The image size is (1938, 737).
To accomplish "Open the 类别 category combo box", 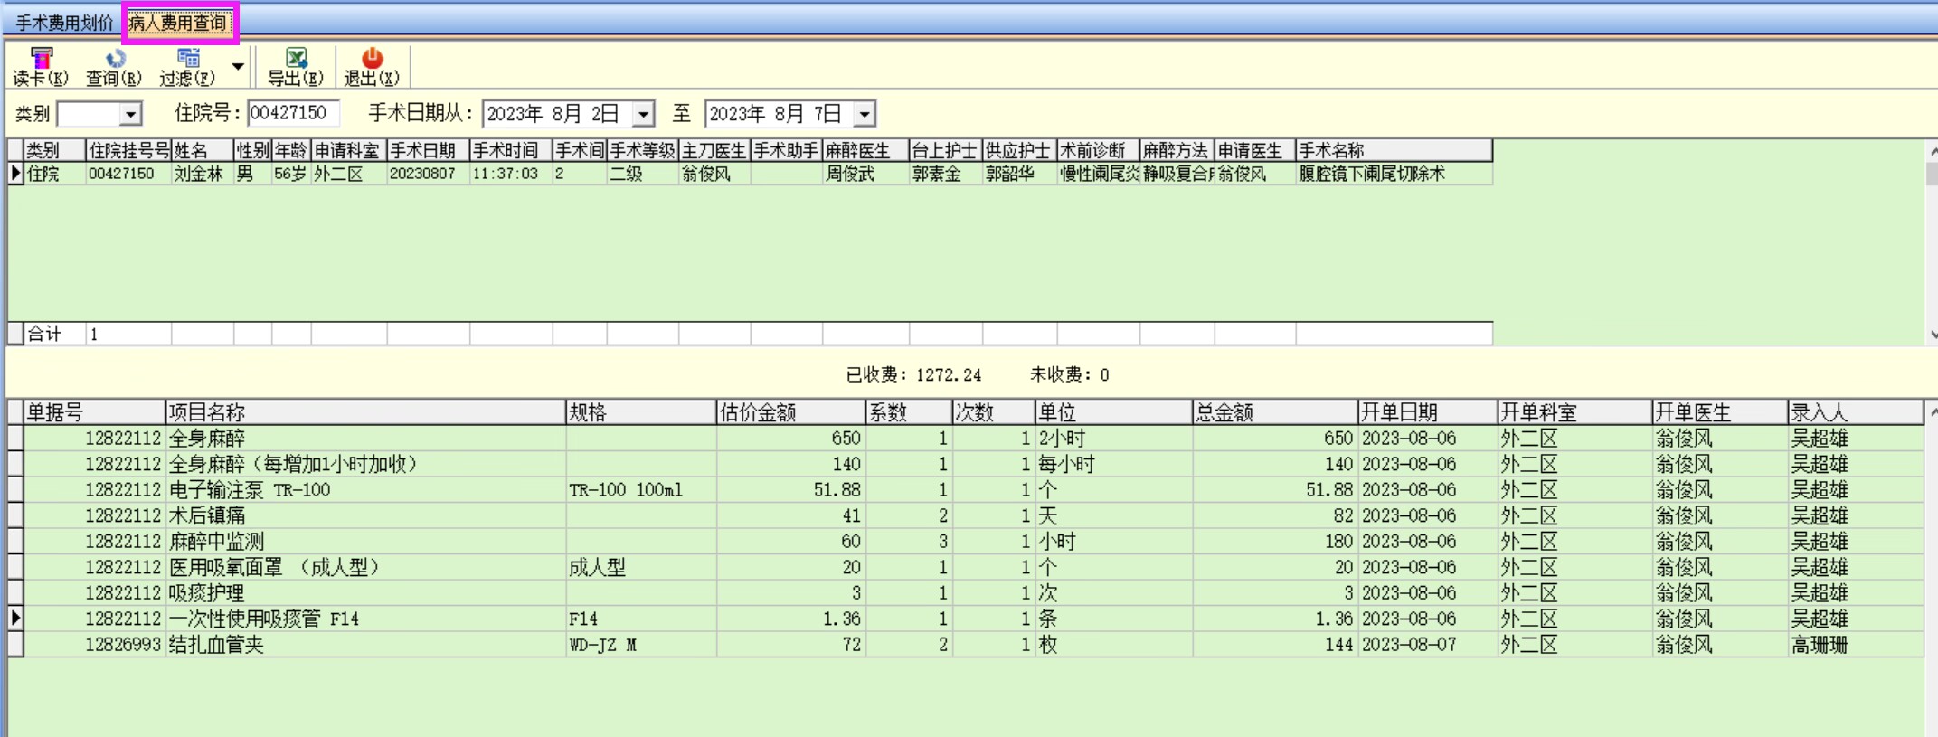I will tap(130, 114).
